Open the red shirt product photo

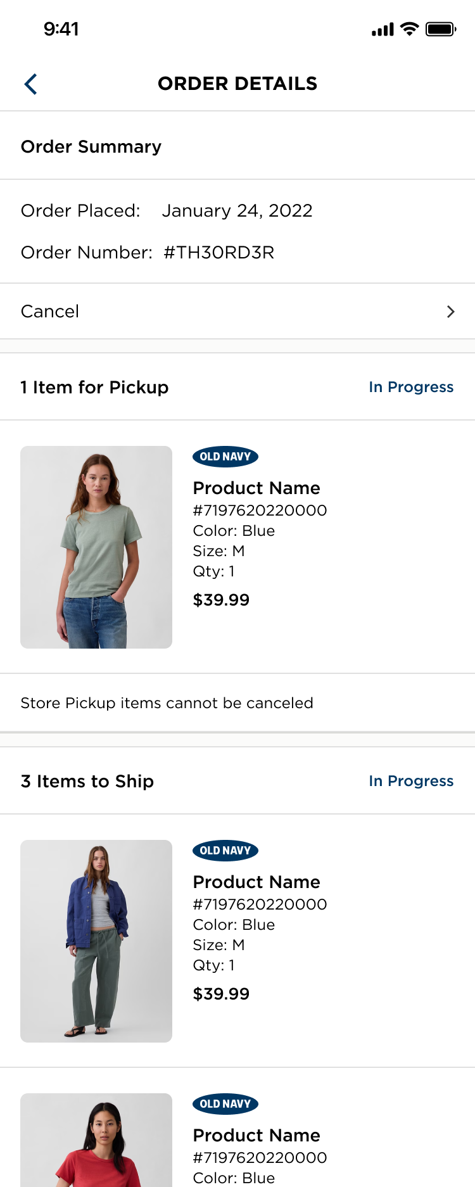point(96,1140)
